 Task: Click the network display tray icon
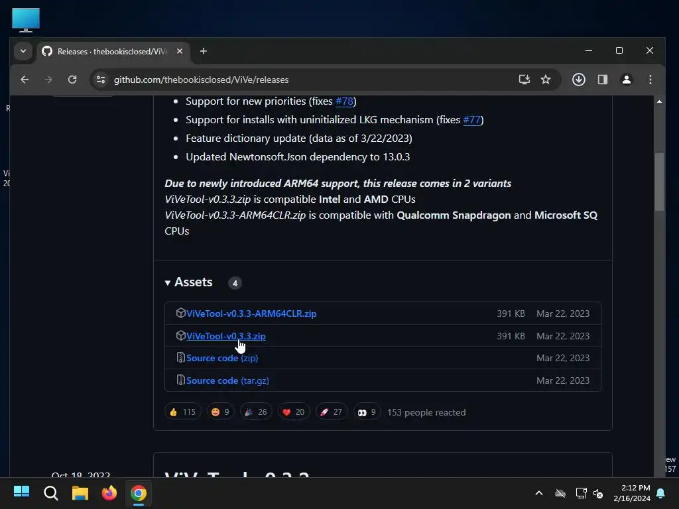(x=581, y=493)
